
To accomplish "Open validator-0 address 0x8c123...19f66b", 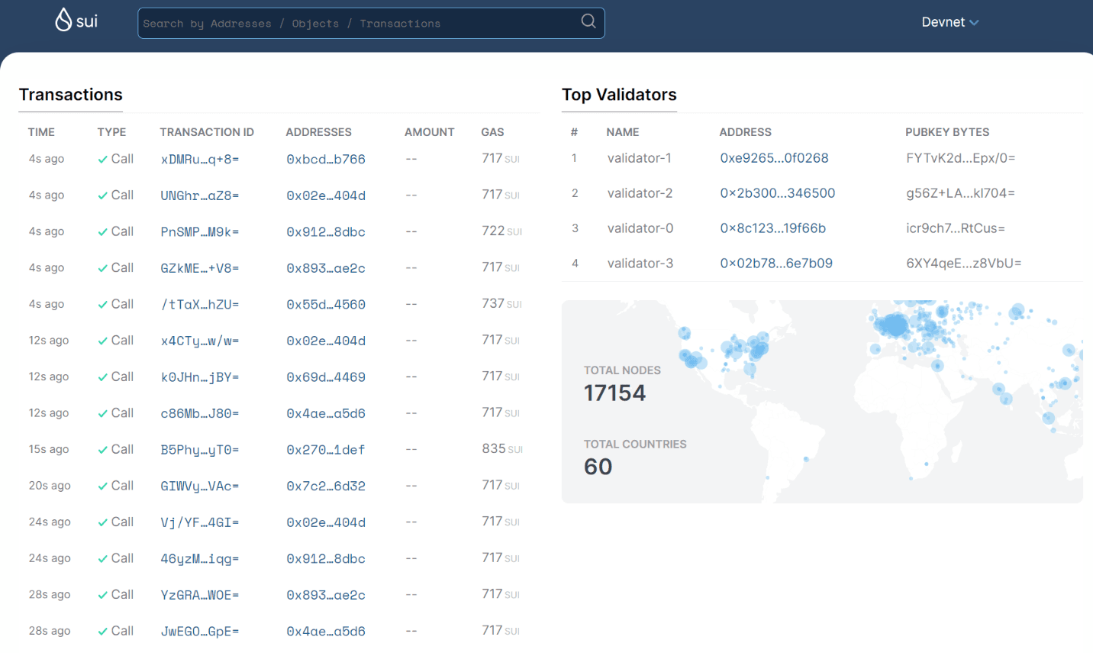I will click(772, 228).
